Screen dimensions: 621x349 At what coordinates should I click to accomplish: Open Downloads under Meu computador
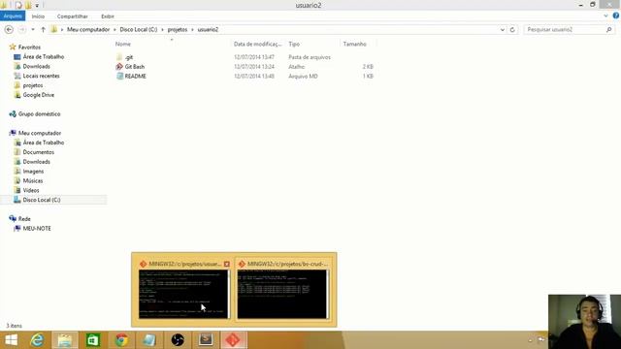click(x=36, y=162)
